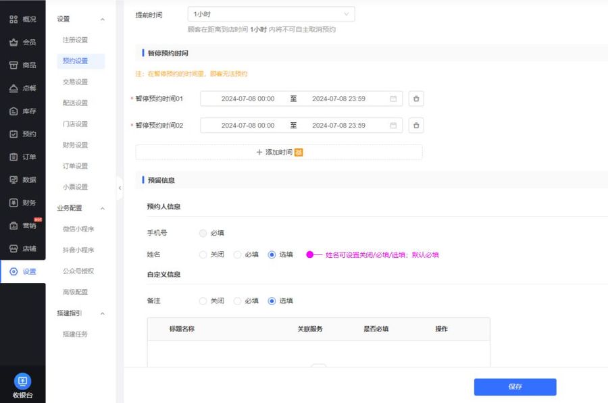Open the 营销 marketing icon

pos(14,225)
